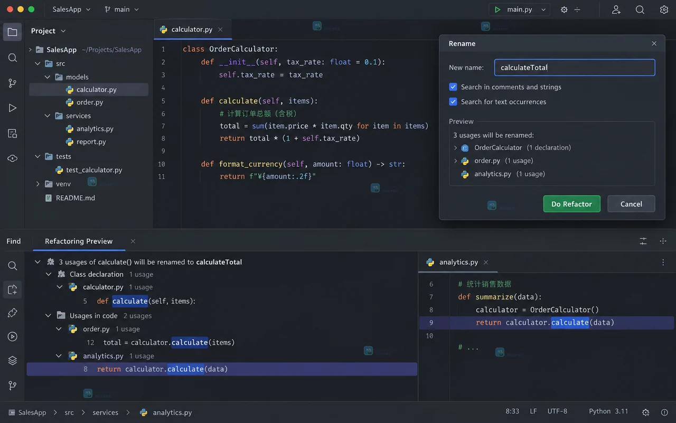The width and height of the screenshot is (676, 423).
Task: Open test_calculator.py in project tree
Action: (93, 170)
